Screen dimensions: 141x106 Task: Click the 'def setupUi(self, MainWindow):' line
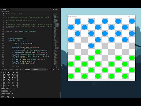(x=20, y=42)
